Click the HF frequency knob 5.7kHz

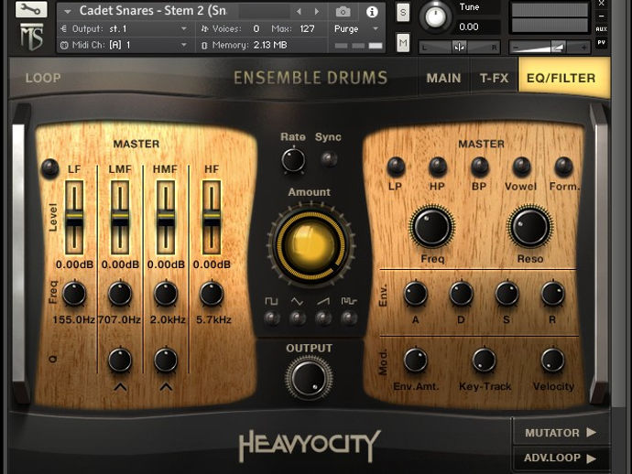click(212, 294)
